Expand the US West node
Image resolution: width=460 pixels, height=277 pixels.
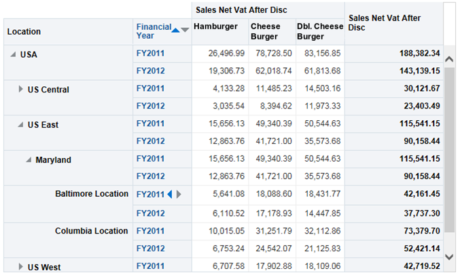pyautogui.click(x=21, y=267)
